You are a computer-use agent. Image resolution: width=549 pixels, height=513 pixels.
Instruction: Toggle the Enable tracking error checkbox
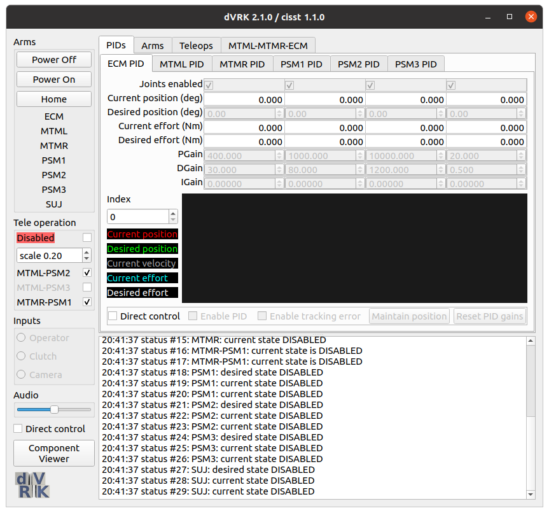click(x=262, y=316)
